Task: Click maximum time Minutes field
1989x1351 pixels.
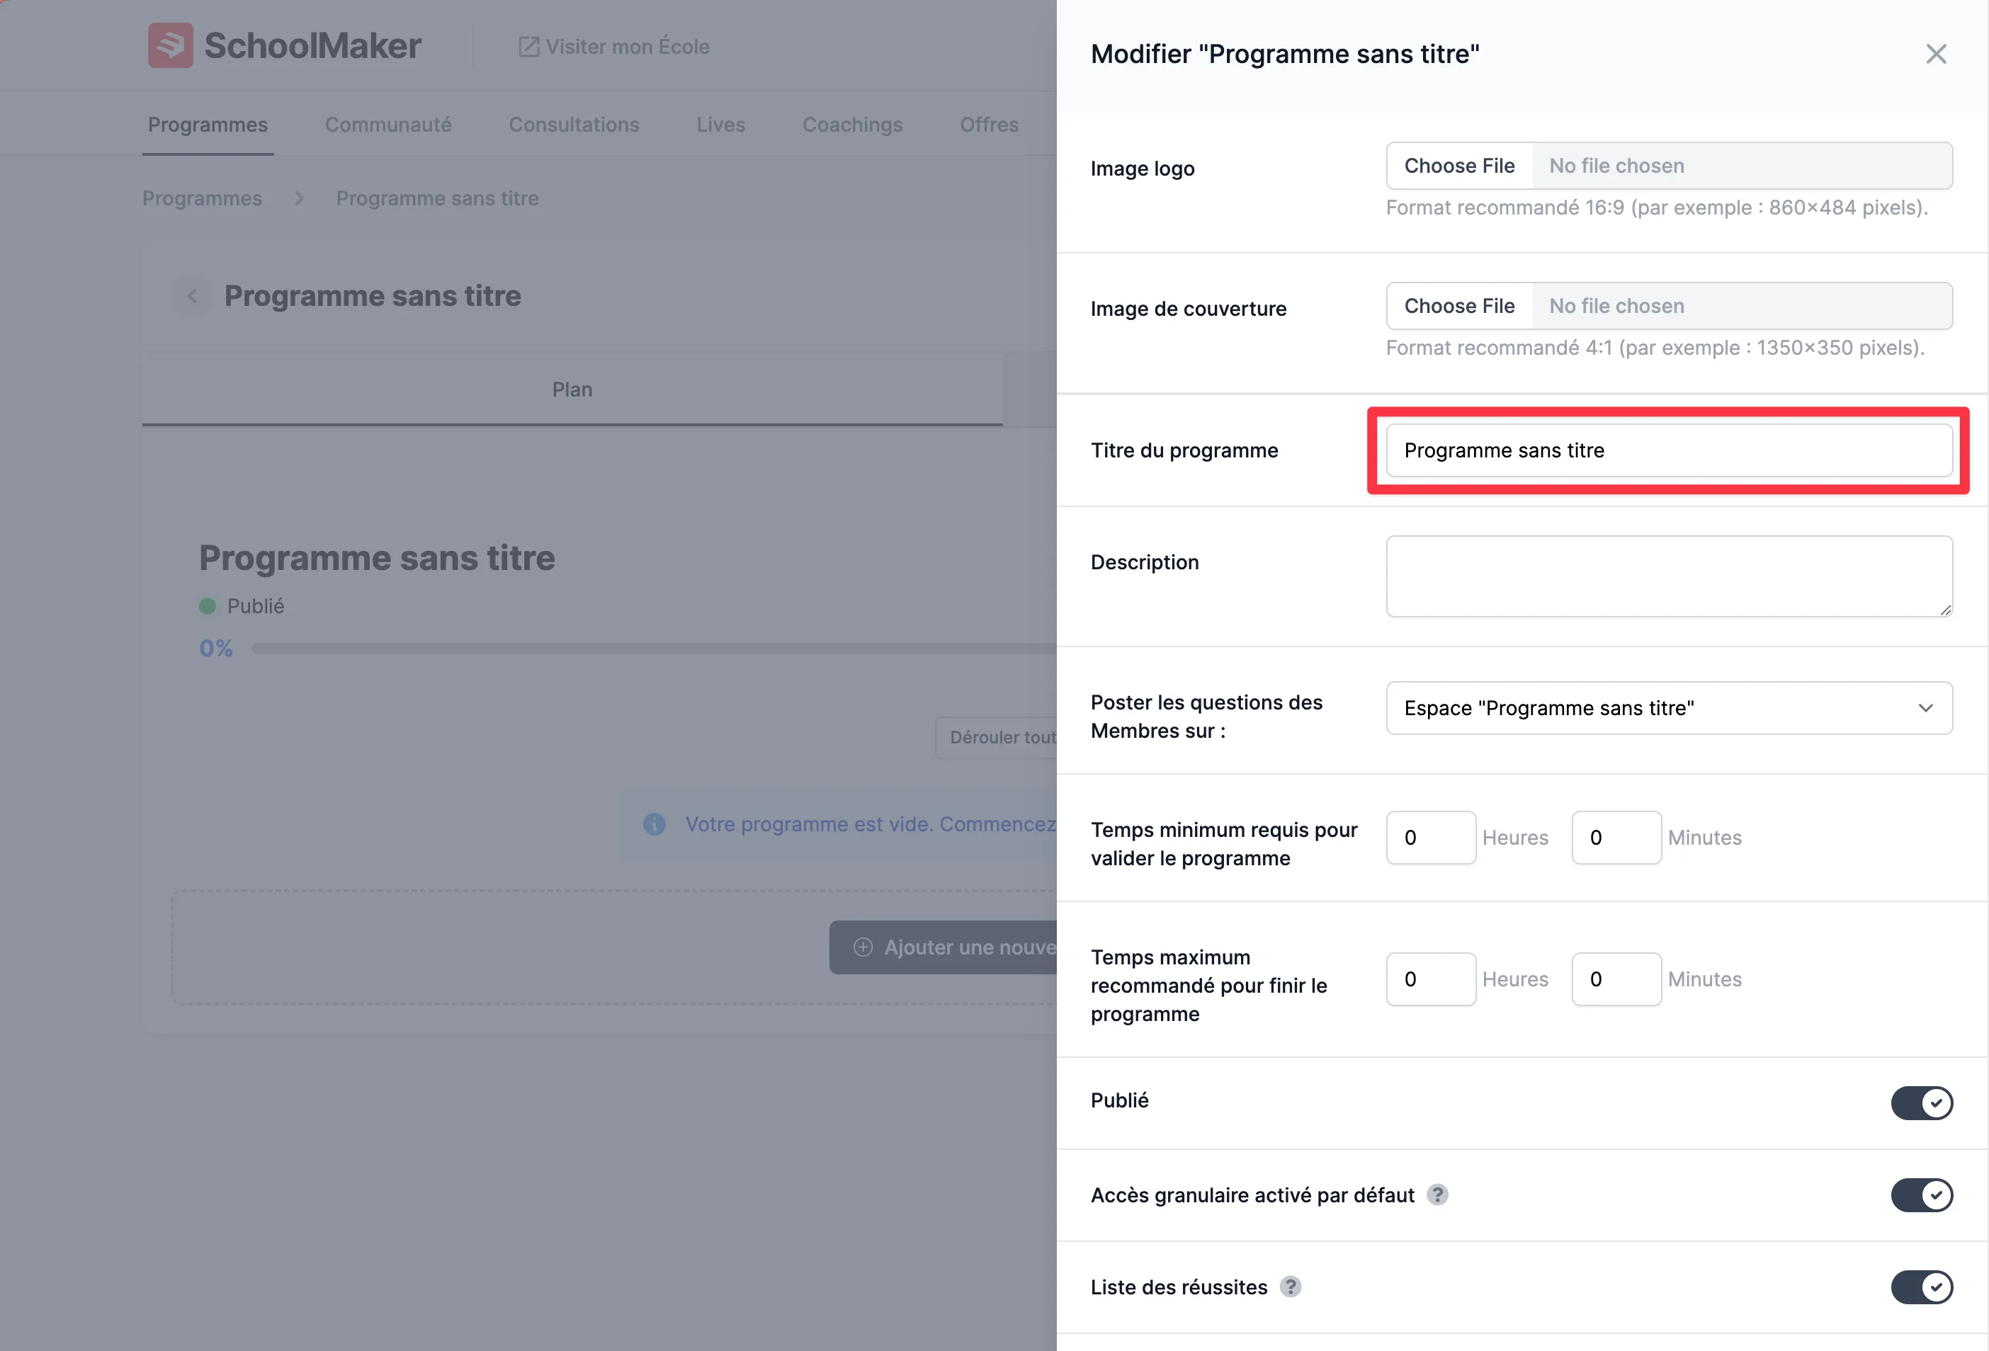Action: (x=1616, y=979)
